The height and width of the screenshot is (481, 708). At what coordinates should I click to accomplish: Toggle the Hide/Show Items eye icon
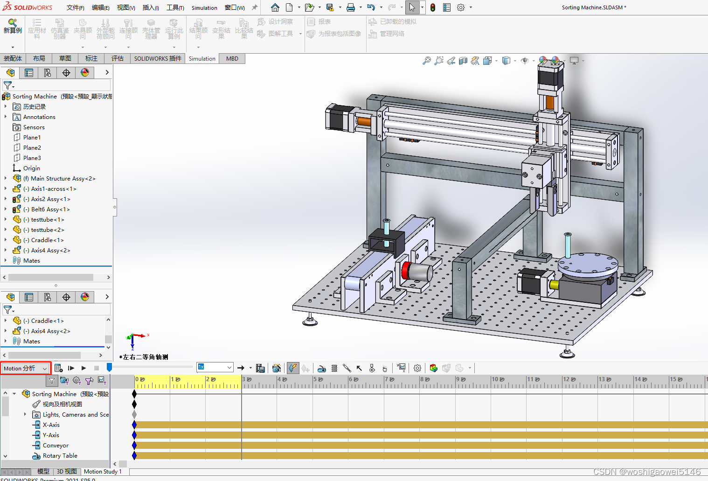click(525, 61)
